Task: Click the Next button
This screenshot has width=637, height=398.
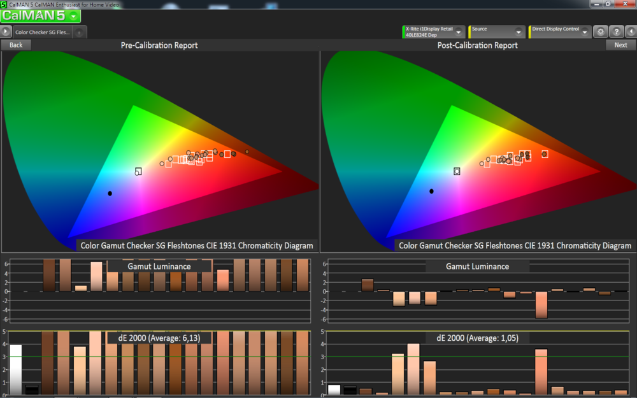Action: click(621, 45)
